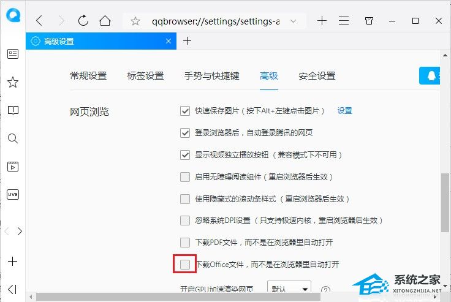
Task: Collapse the sidebar with the bottom arrow
Action: click(x=12, y=289)
